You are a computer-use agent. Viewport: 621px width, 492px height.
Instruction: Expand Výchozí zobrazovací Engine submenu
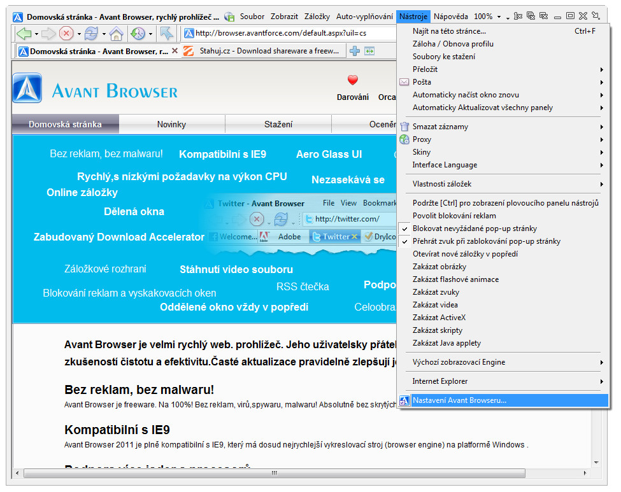503,362
